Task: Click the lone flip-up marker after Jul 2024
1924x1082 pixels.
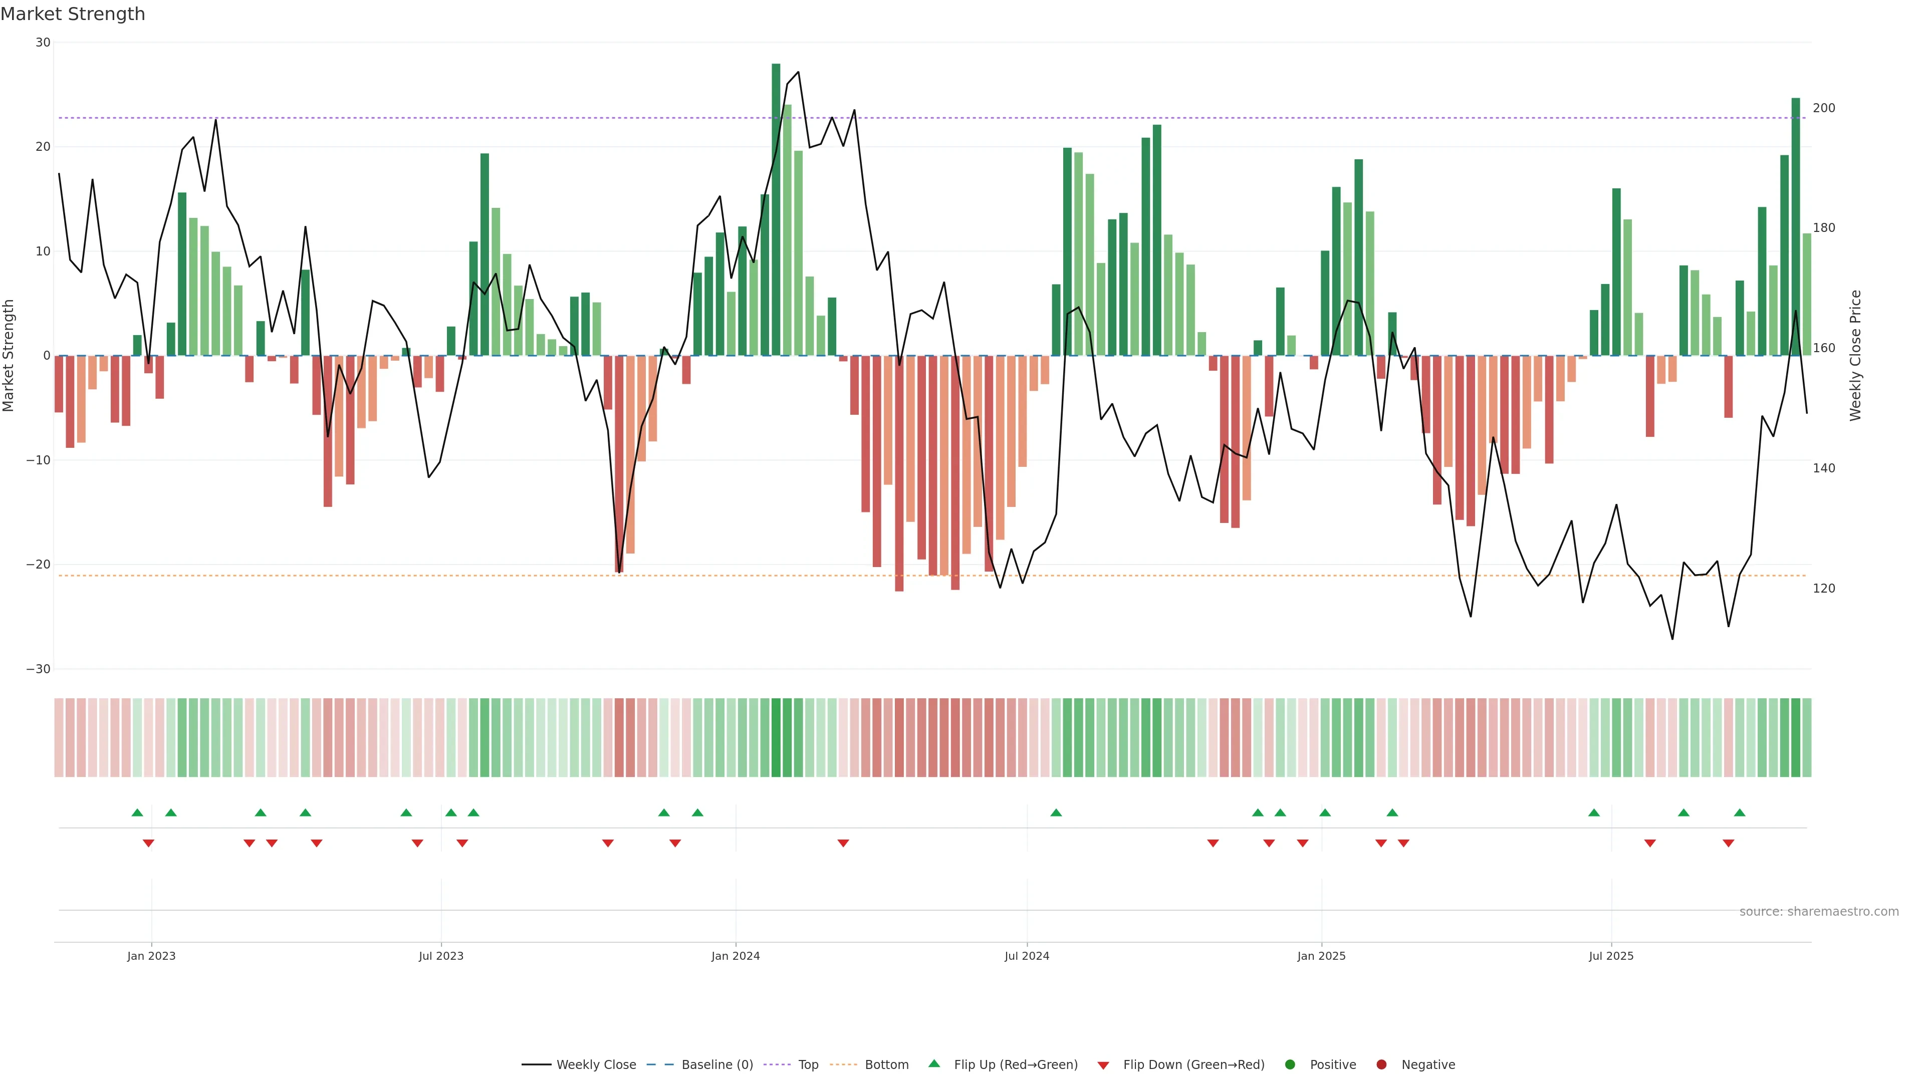Action: coord(1056,813)
